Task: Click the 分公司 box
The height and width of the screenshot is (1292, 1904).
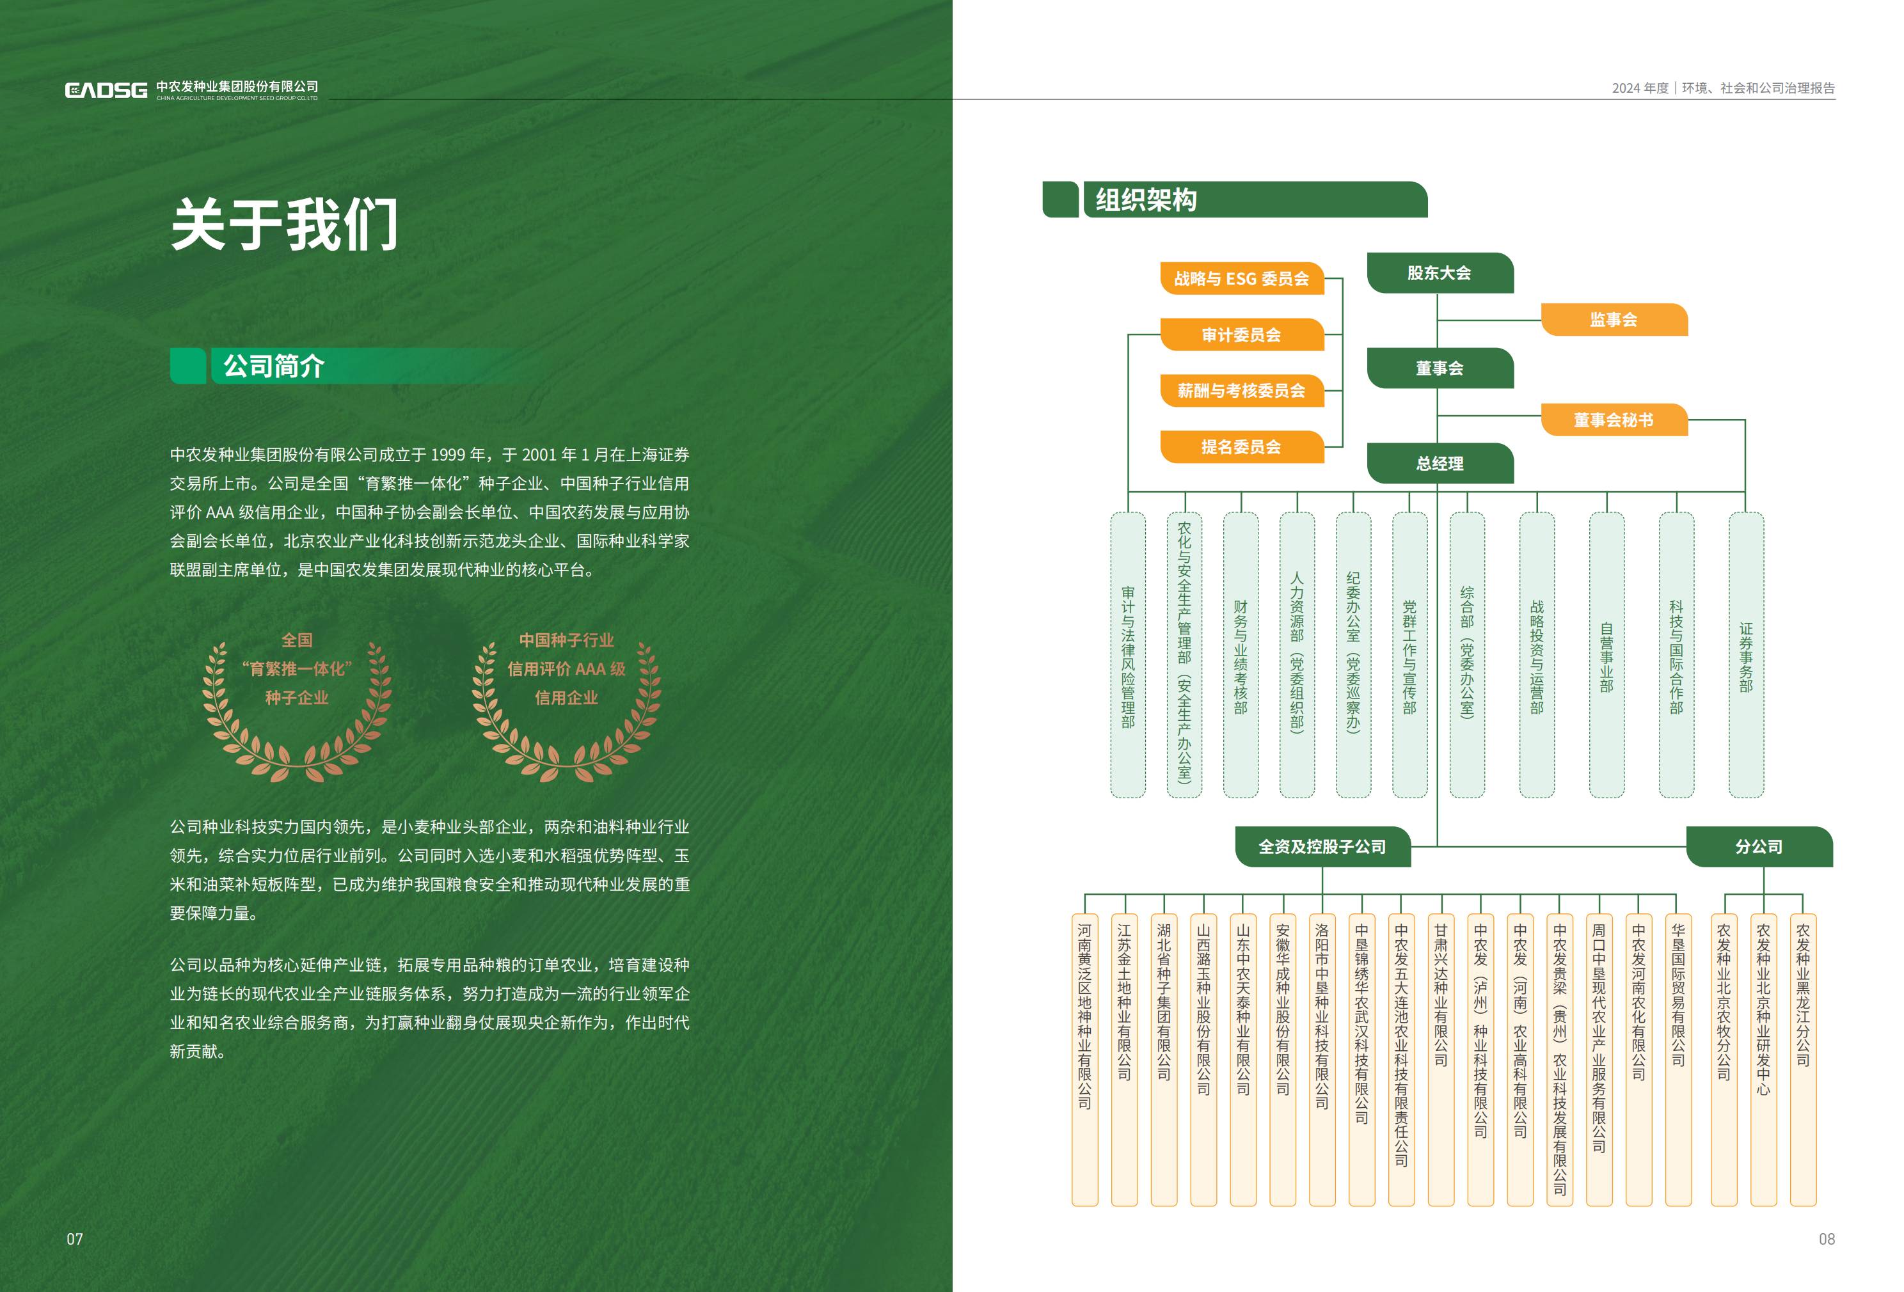Action: tap(1759, 846)
